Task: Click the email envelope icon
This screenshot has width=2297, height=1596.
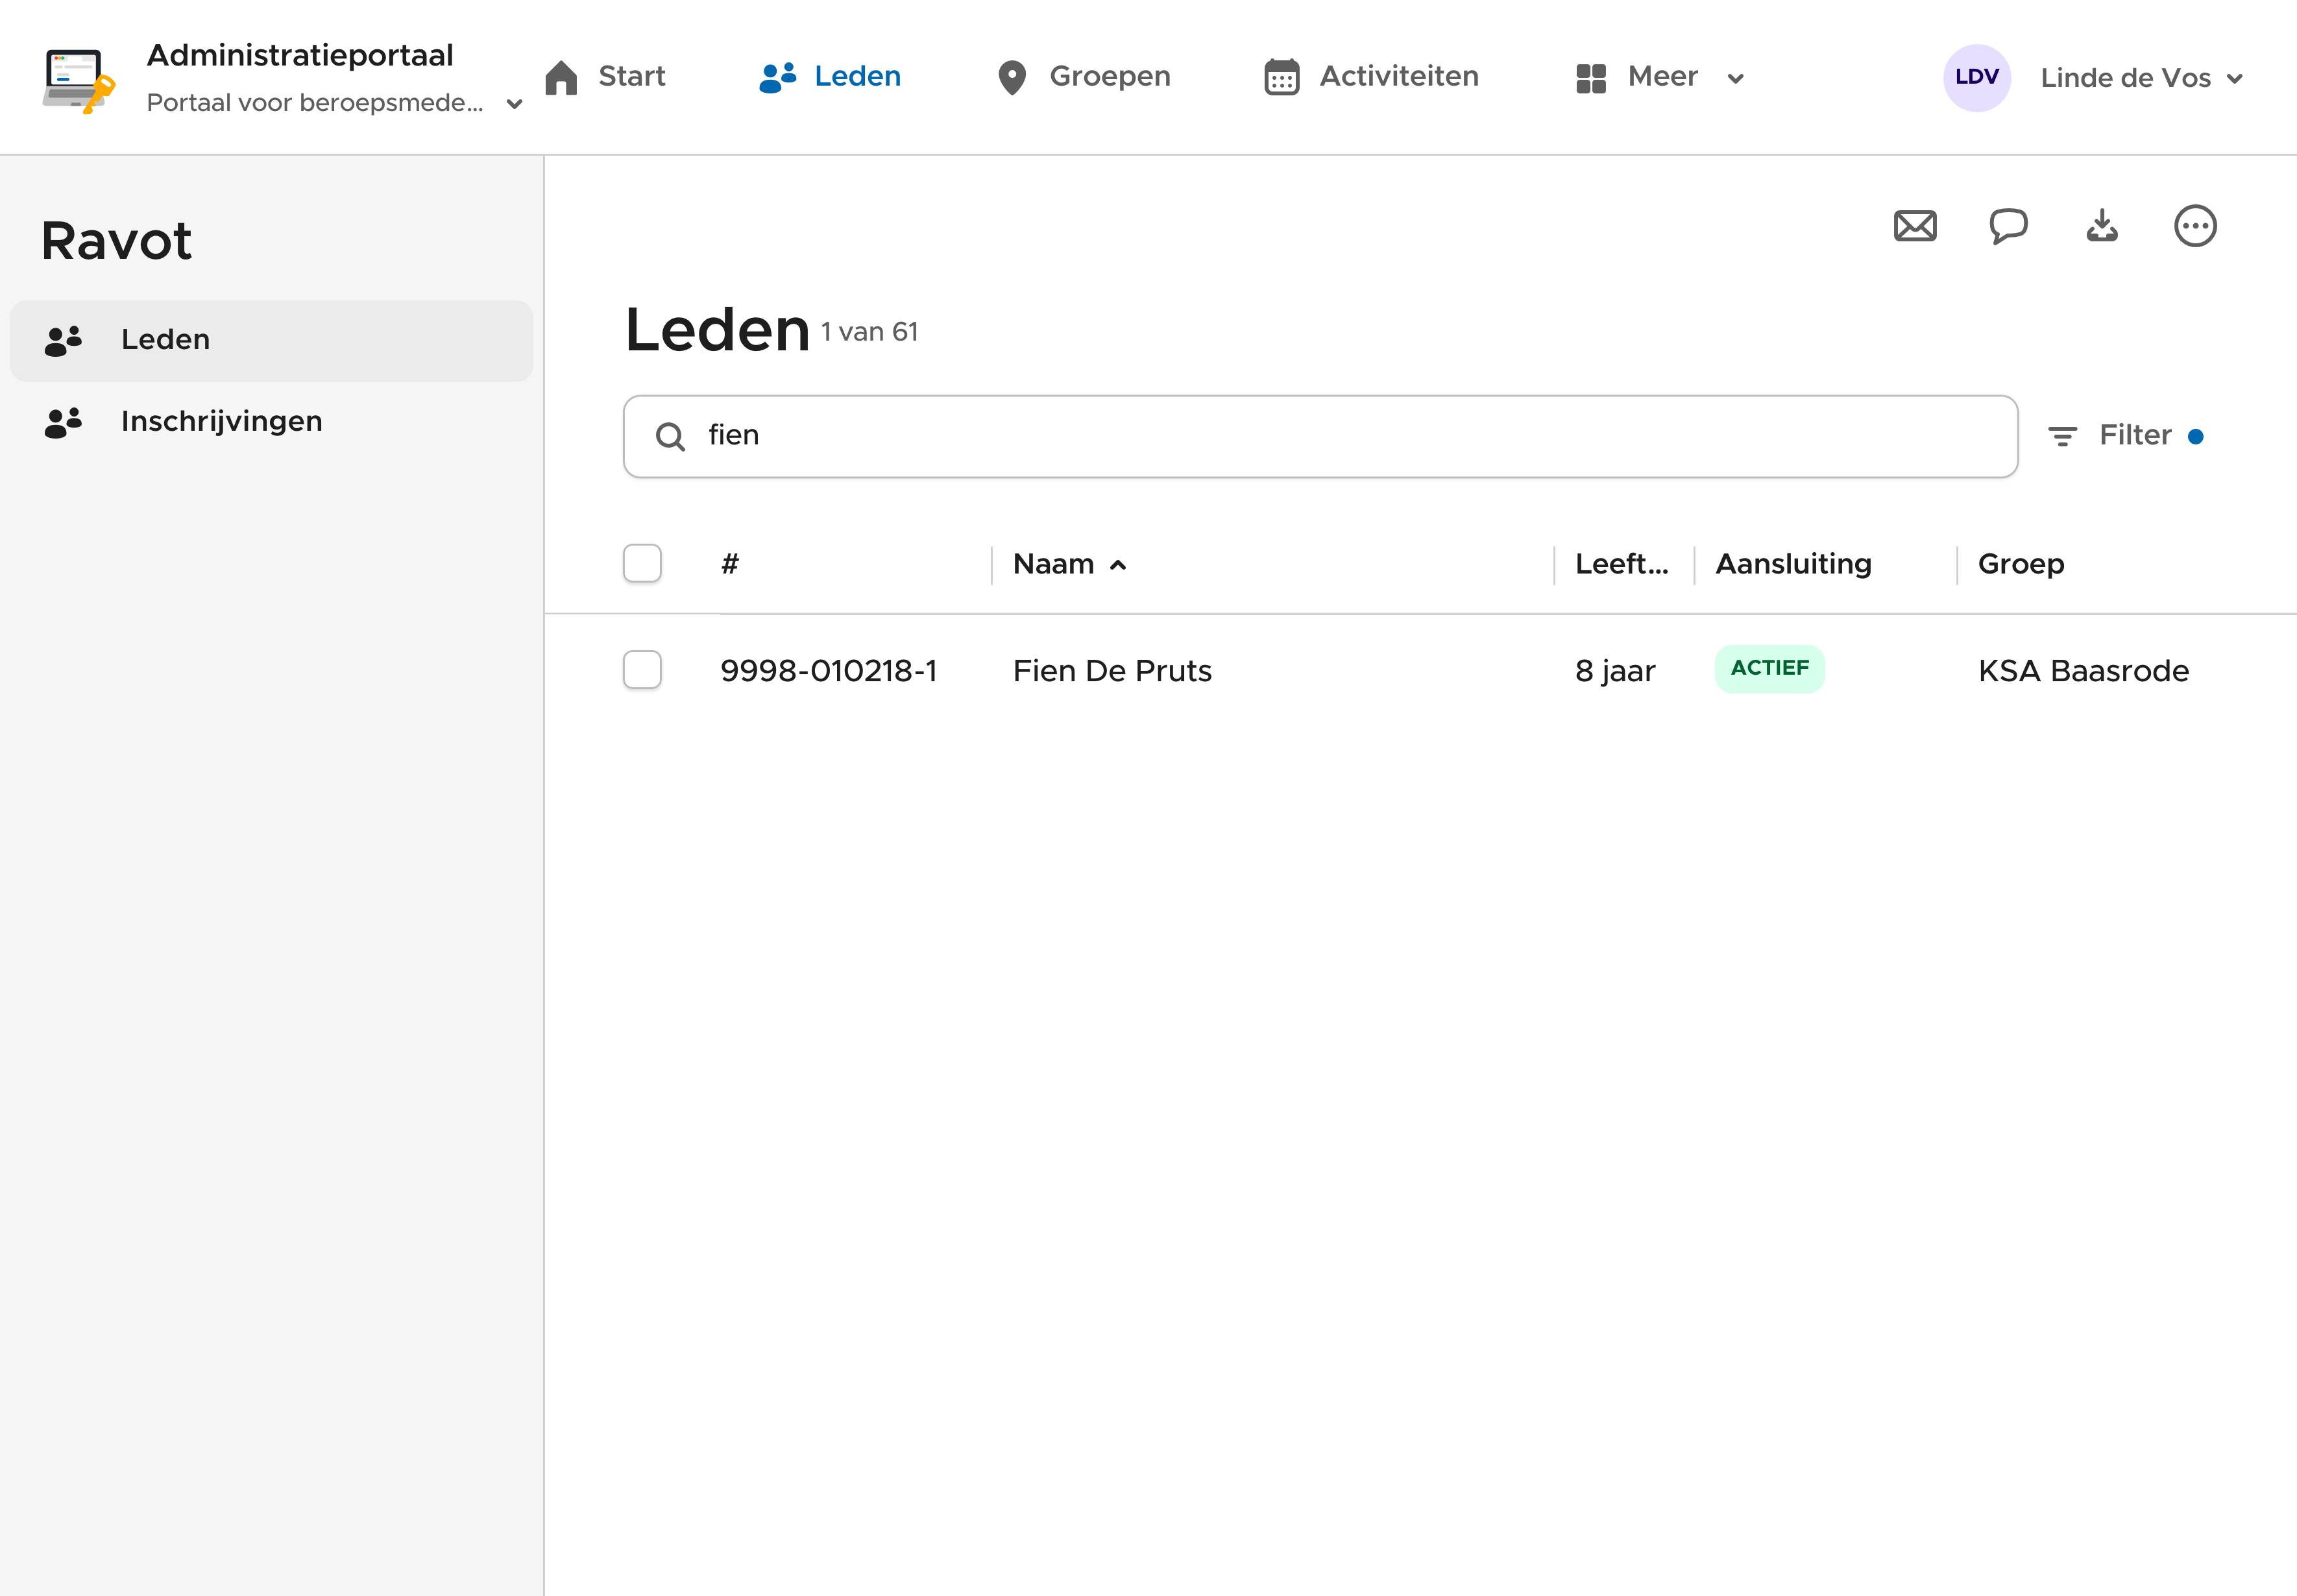Action: pyautogui.click(x=1914, y=226)
